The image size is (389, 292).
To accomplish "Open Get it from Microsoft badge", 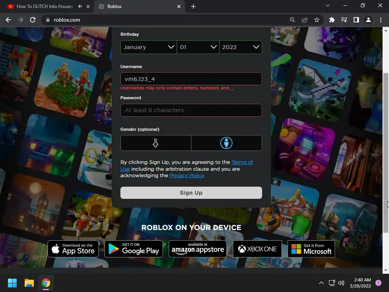I will pos(312,249).
